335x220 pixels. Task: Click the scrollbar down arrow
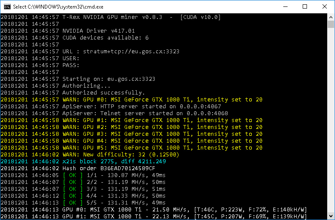(x=331, y=216)
